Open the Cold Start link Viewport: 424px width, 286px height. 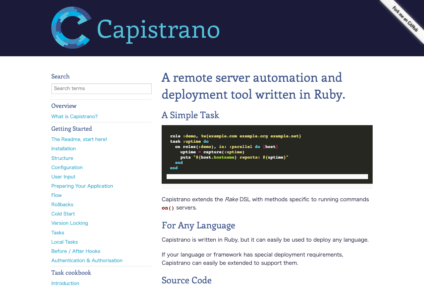(x=63, y=214)
